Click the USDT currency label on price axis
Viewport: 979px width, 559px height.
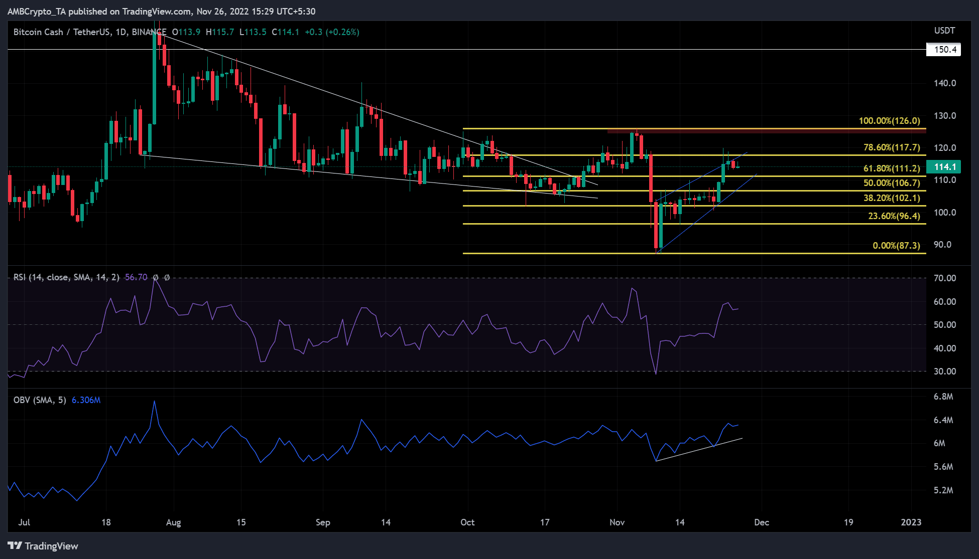point(944,31)
